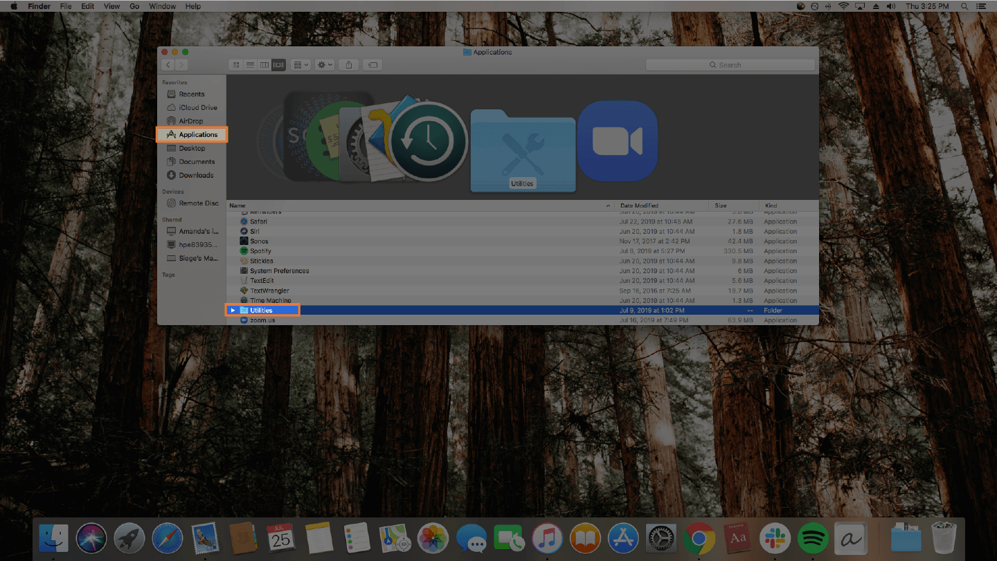The height and width of the screenshot is (561, 997).
Task: Sort by the Date Modified column
Action: coord(661,205)
